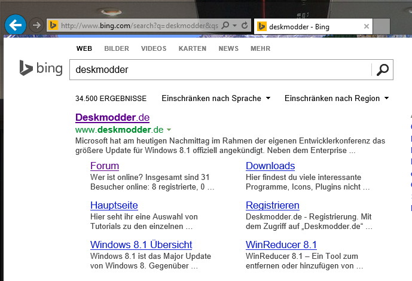Click text 'WinReducer 8.1 – Ein Tool zum'
The width and height of the screenshot is (412, 281).
[x=302, y=256]
